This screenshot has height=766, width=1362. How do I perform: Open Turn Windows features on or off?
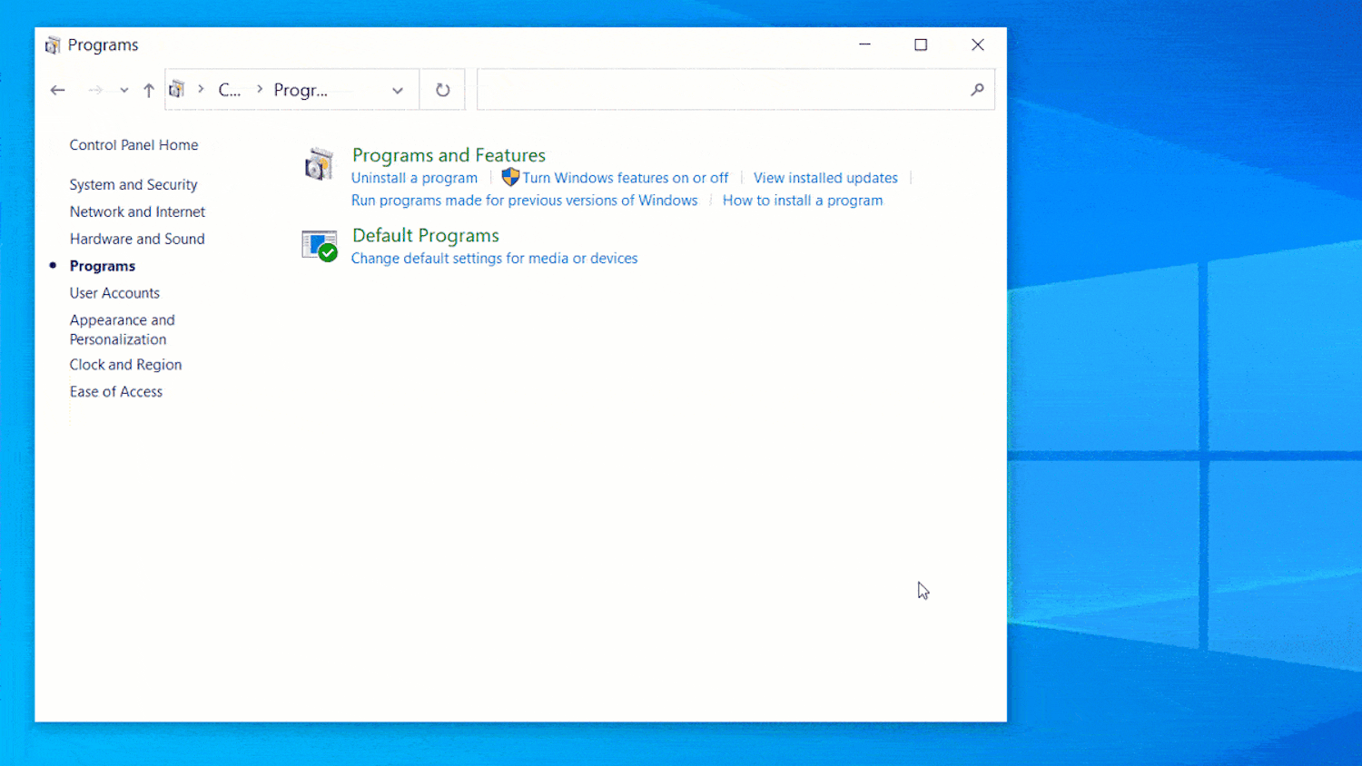(626, 177)
